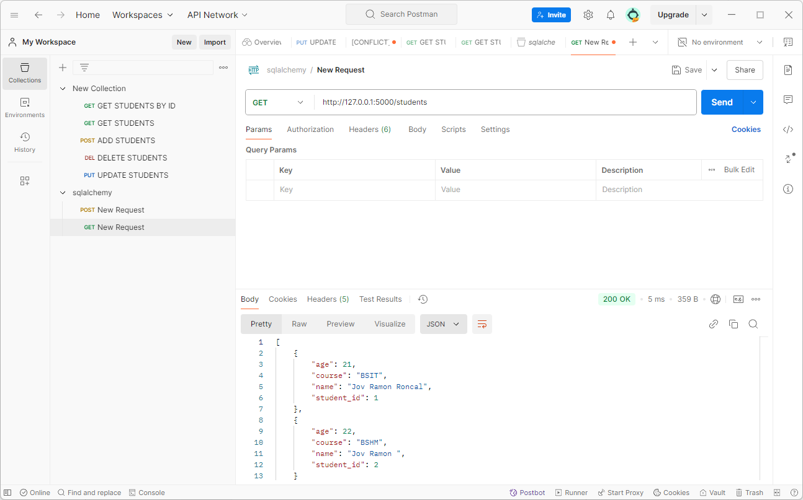Image resolution: width=803 pixels, height=500 pixels.
Task: Switch to the Raw response view
Action: 299,324
